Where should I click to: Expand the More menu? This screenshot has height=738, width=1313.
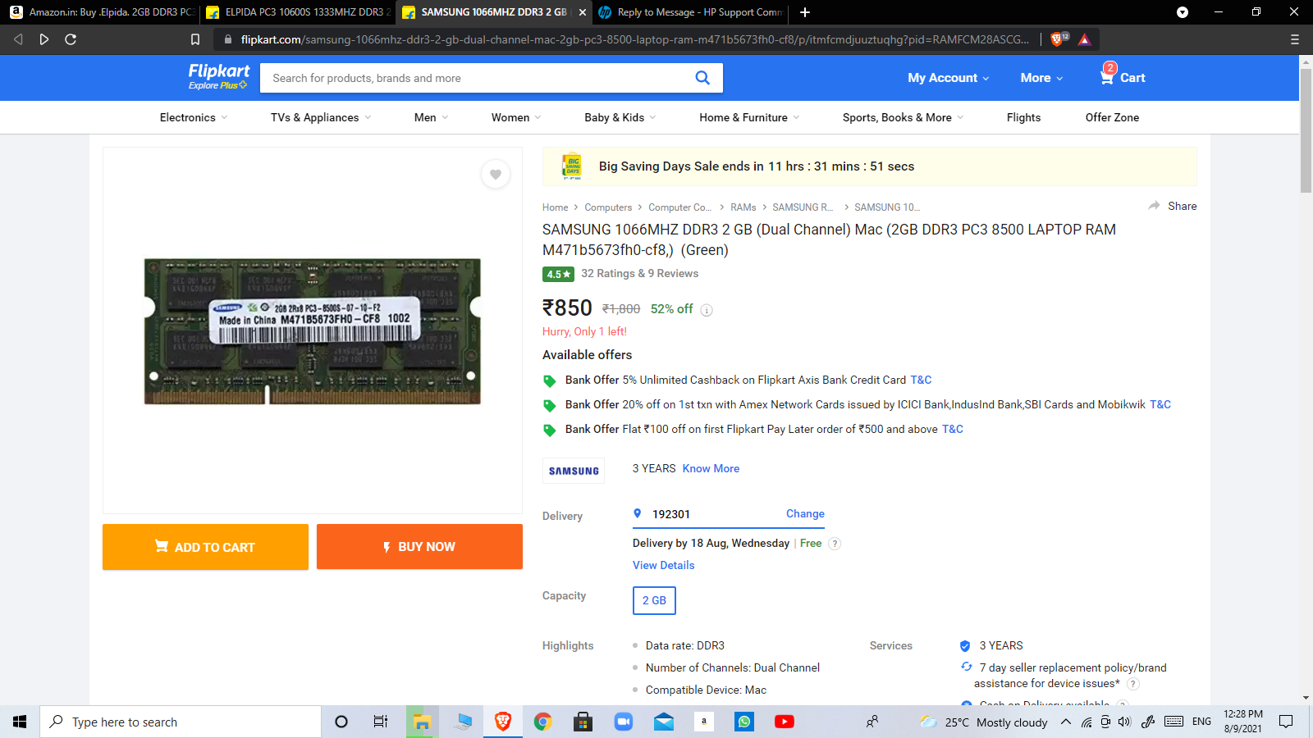pos(1039,77)
